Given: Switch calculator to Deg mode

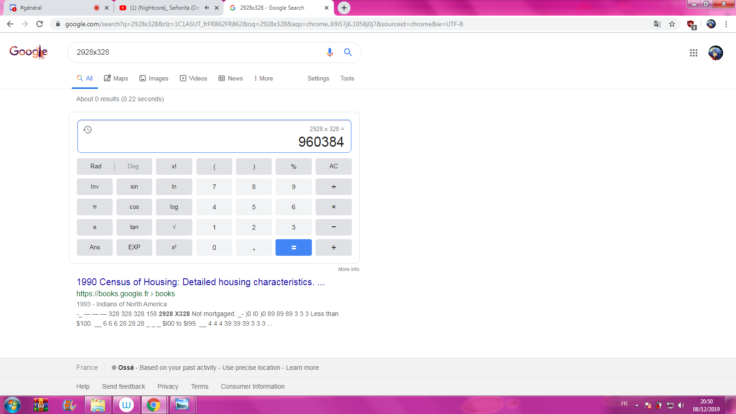Looking at the screenshot, I should pyautogui.click(x=133, y=167).
